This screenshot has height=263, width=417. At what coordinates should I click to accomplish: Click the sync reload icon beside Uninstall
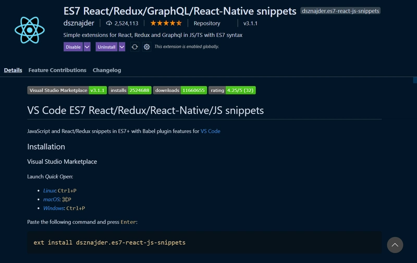click(x=134, y=47)
